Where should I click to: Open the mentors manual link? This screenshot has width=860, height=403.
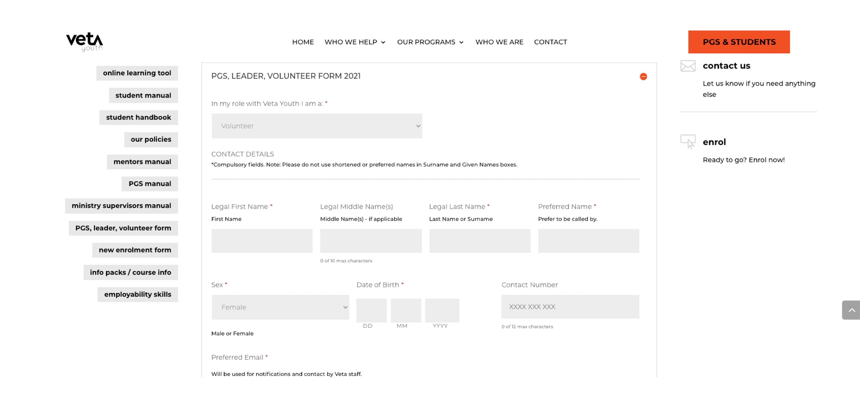coord(142,162)
